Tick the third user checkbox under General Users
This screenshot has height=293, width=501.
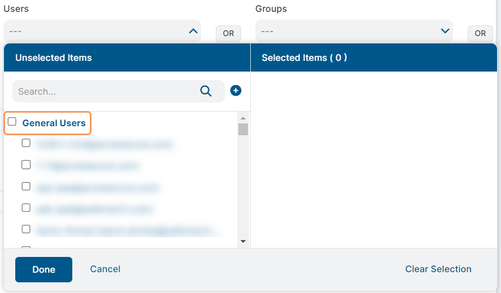tap(26, 186)
